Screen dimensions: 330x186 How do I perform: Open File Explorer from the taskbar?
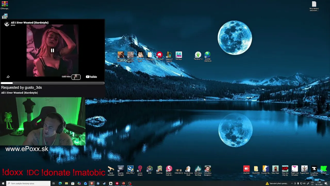[x=67, y=183]
